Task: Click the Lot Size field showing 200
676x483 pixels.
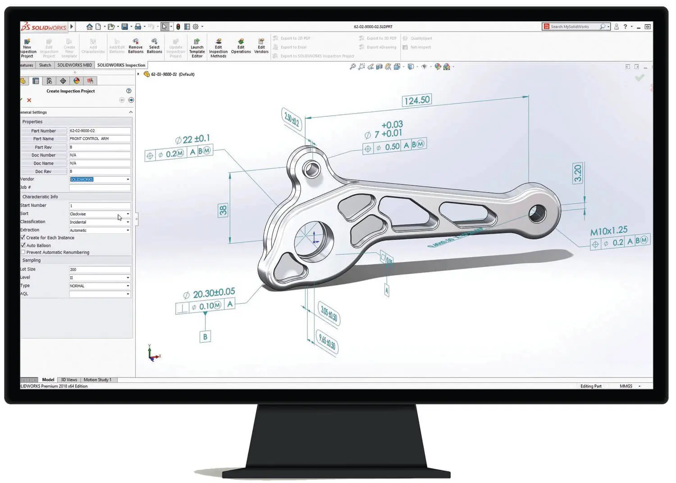Action: [x=100, y=269]
